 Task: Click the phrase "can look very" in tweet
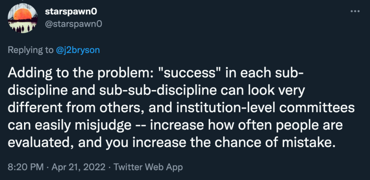pyautogui.click(x=275, y=92)
